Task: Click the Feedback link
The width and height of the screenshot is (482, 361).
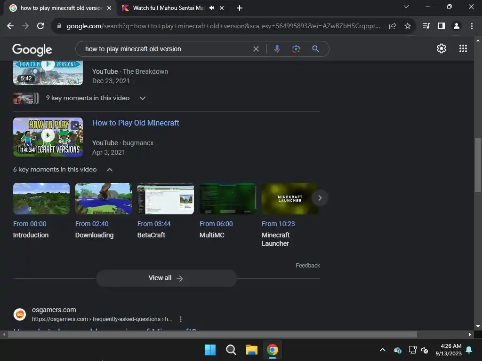Action: [x=308, y=266]
